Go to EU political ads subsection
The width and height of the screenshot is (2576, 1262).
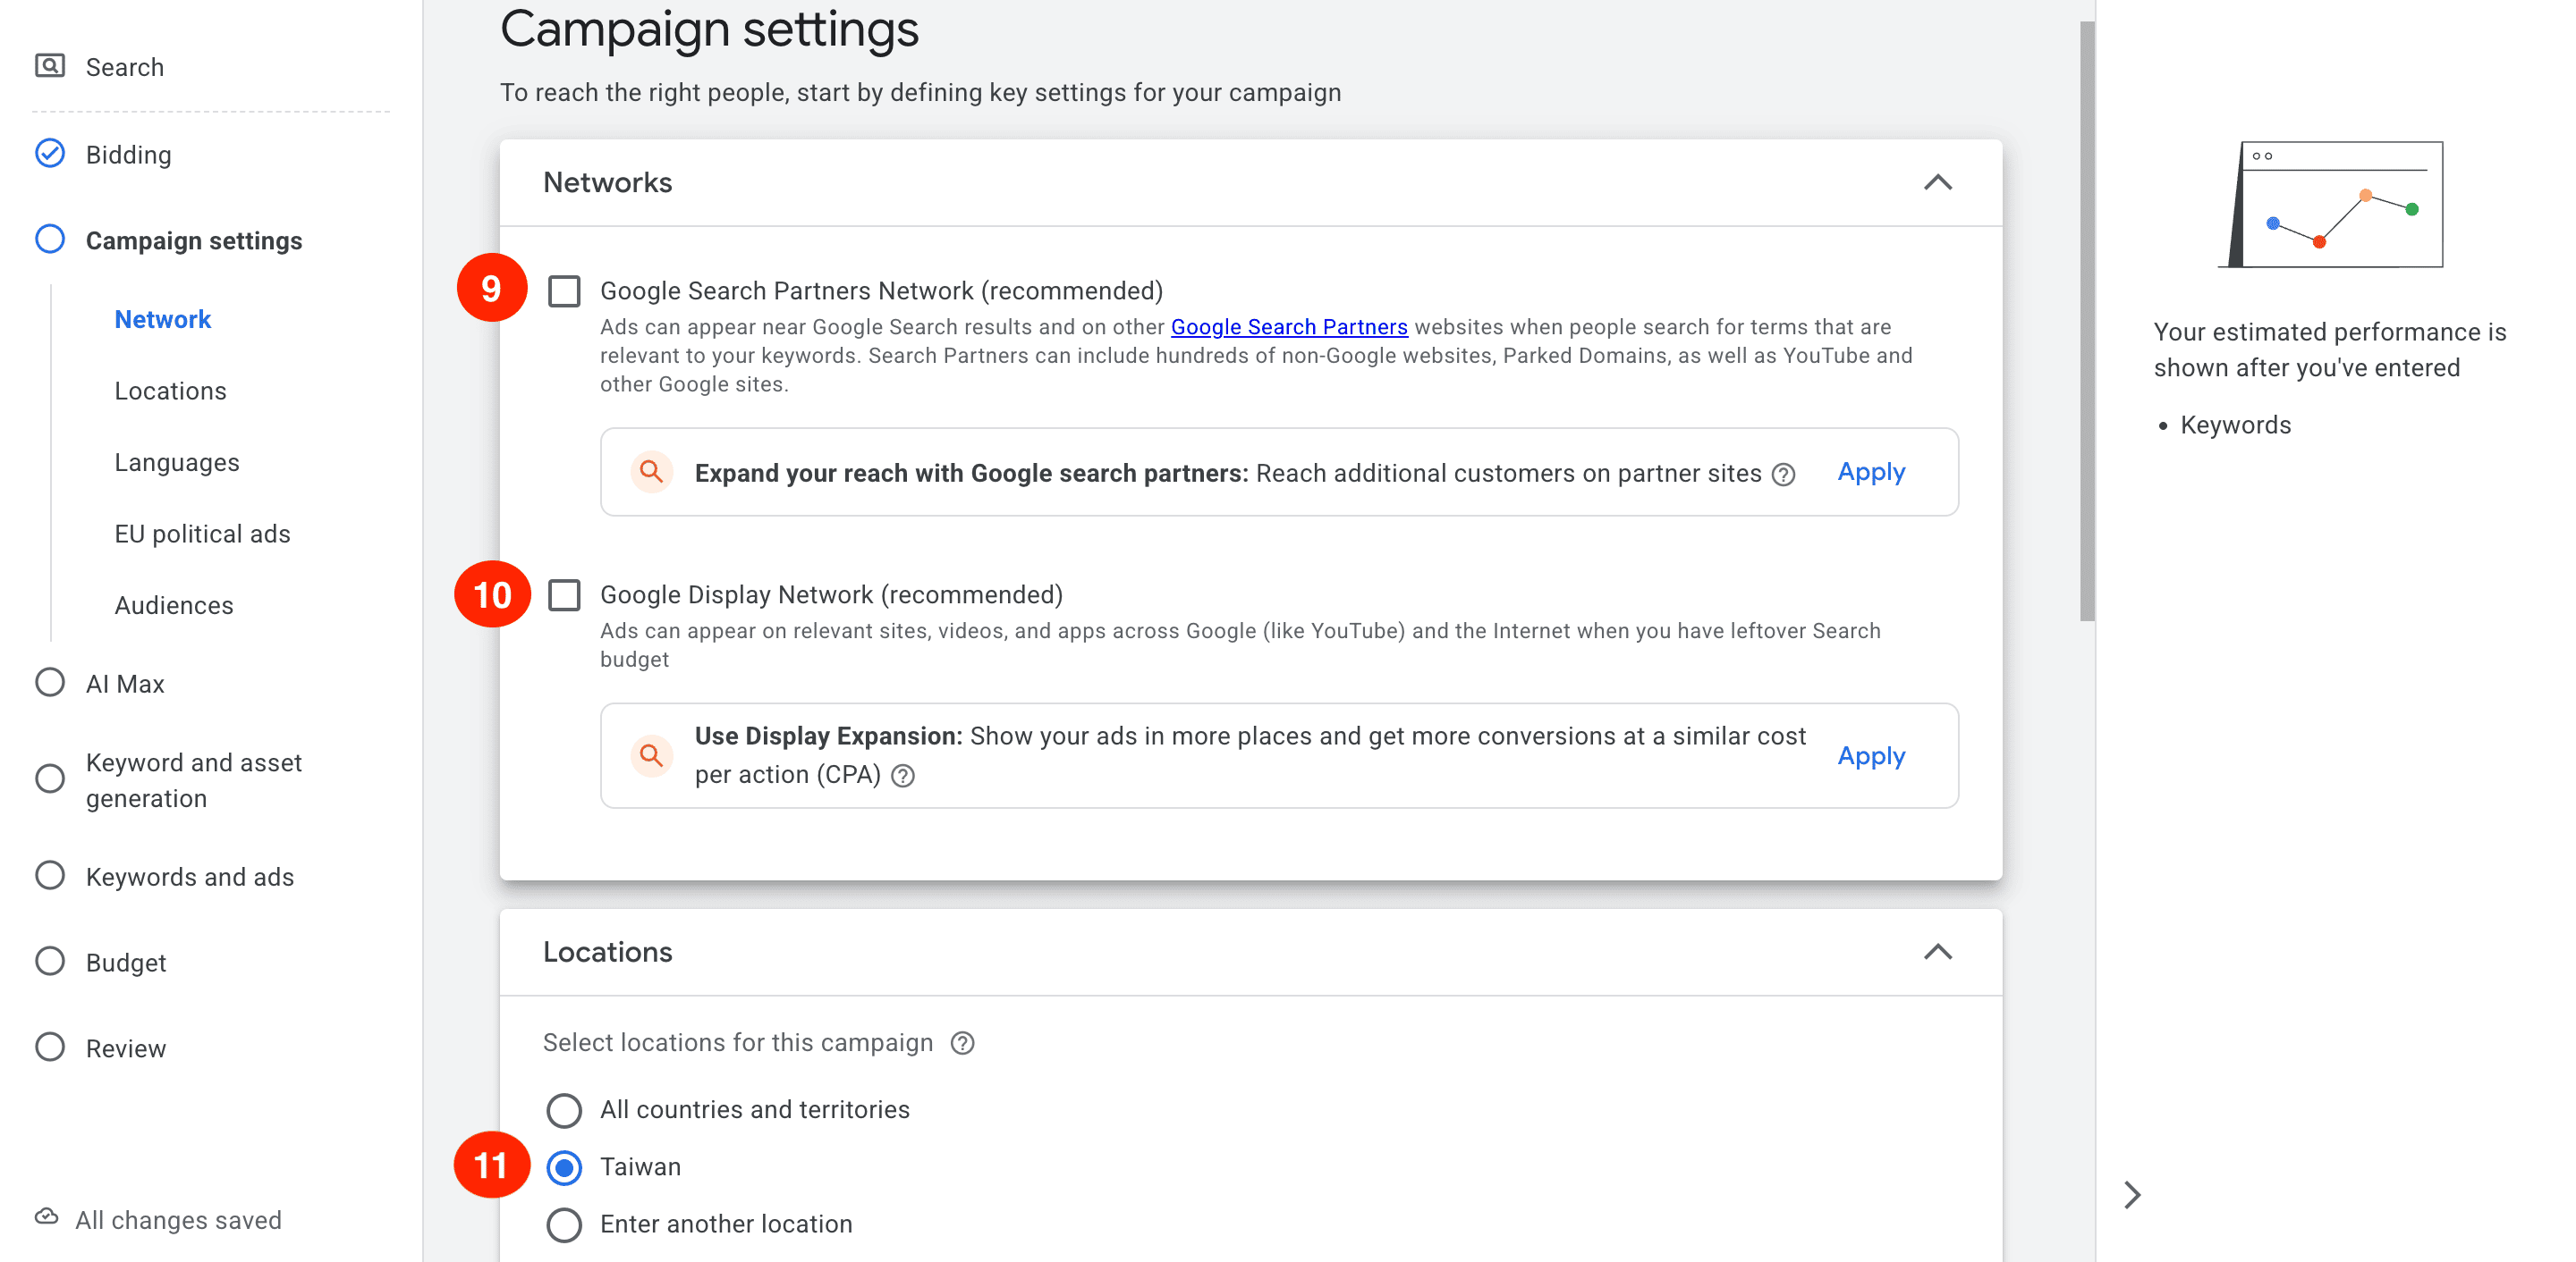pyautogui.click(x=203, y=534)
